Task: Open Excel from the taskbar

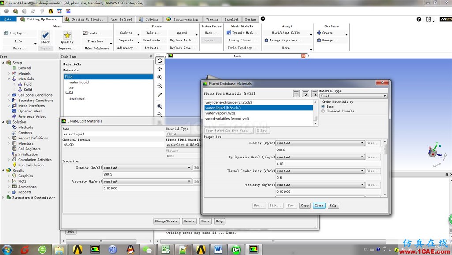Action: point(165,249)
